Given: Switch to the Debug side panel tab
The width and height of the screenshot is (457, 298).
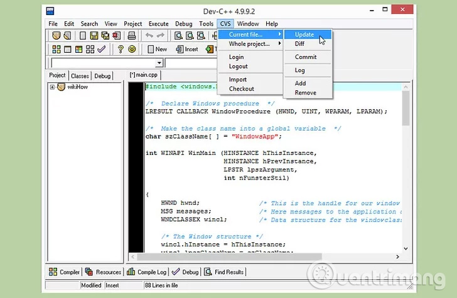Looking at the screenshot, I should click(102, 76).
